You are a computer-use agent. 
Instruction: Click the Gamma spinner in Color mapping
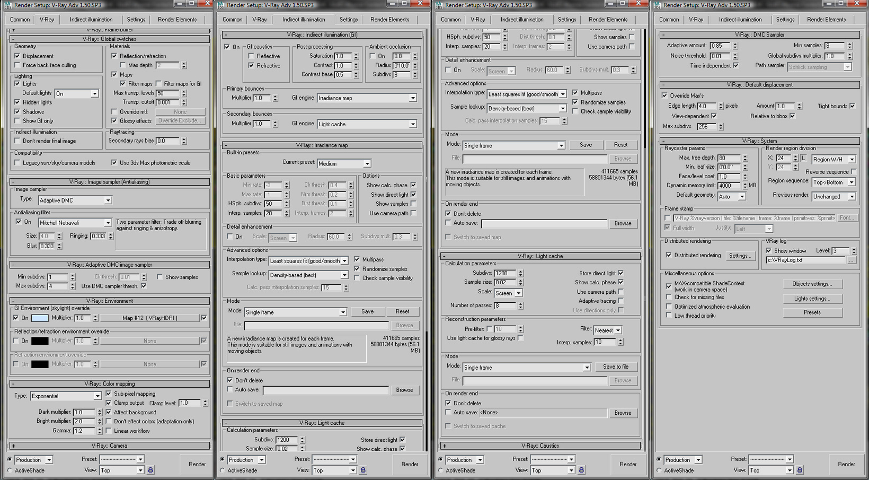(99, 431)
